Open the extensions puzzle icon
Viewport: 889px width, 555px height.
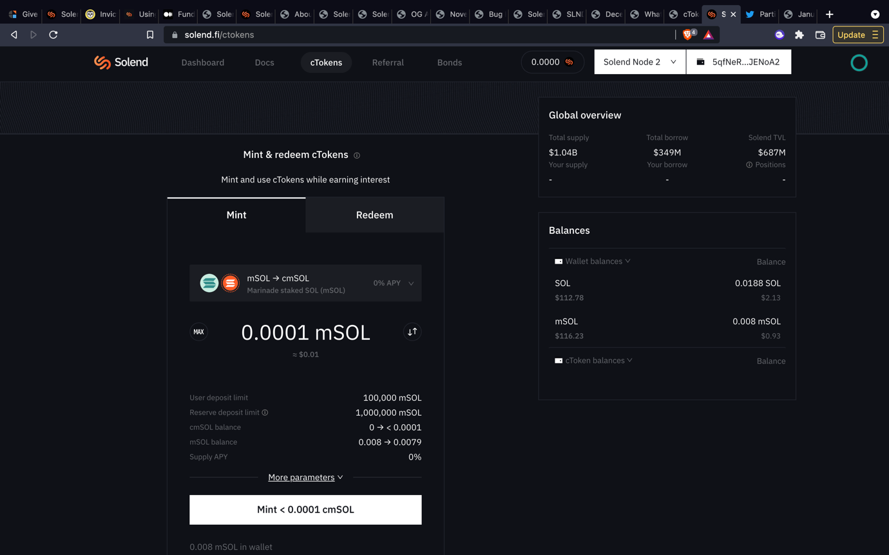(x=799, y=35)
